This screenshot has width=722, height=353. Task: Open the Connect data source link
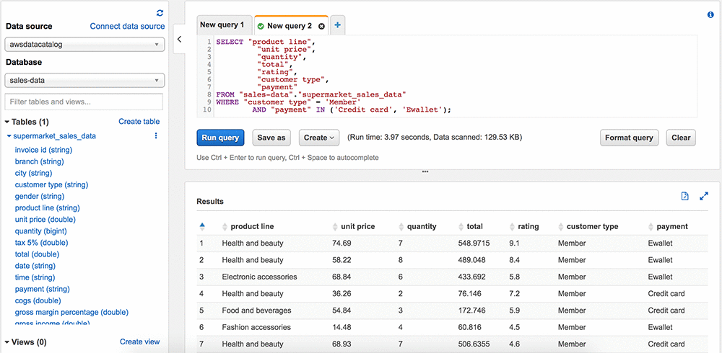[127, 26]
